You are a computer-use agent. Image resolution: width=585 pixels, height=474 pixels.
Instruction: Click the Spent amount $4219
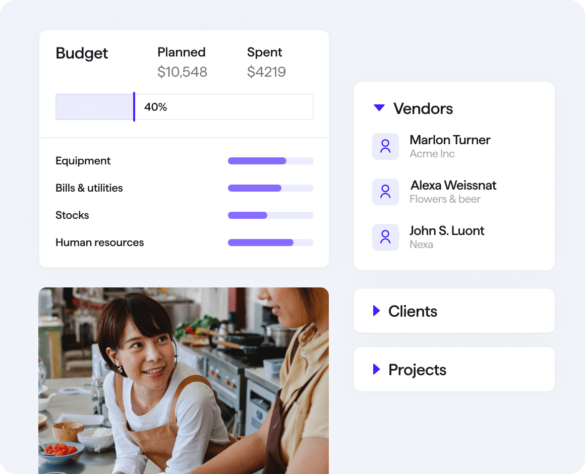266,72
